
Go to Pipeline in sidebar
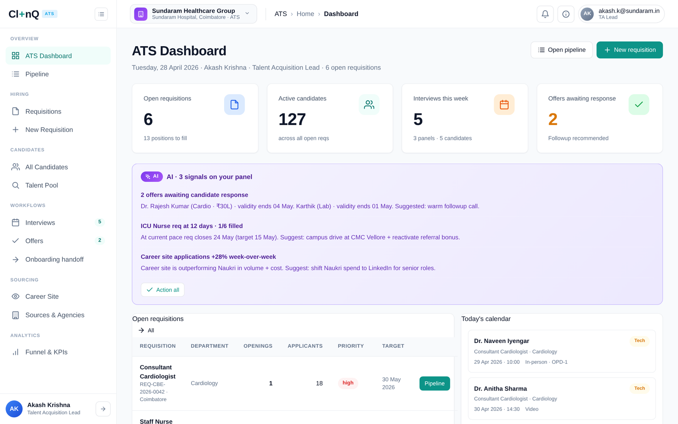click(58, 74)
